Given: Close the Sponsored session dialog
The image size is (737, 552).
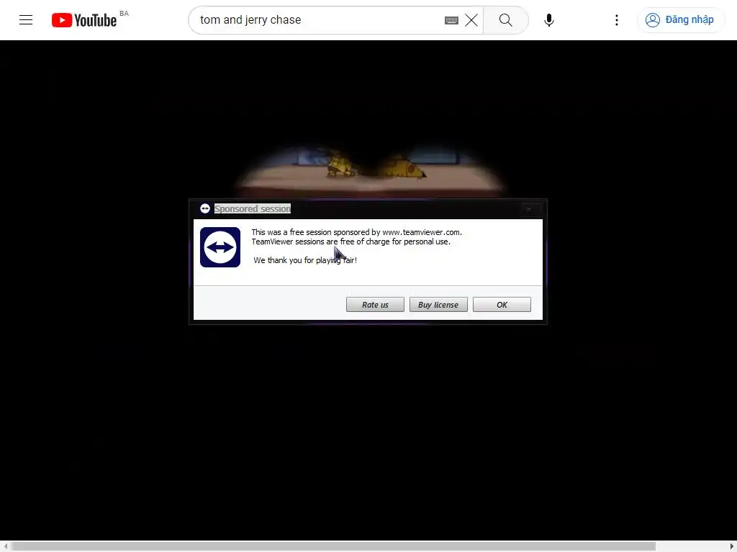Looking at the screenshot, I should pyautogui.click(x=529, y=209).
